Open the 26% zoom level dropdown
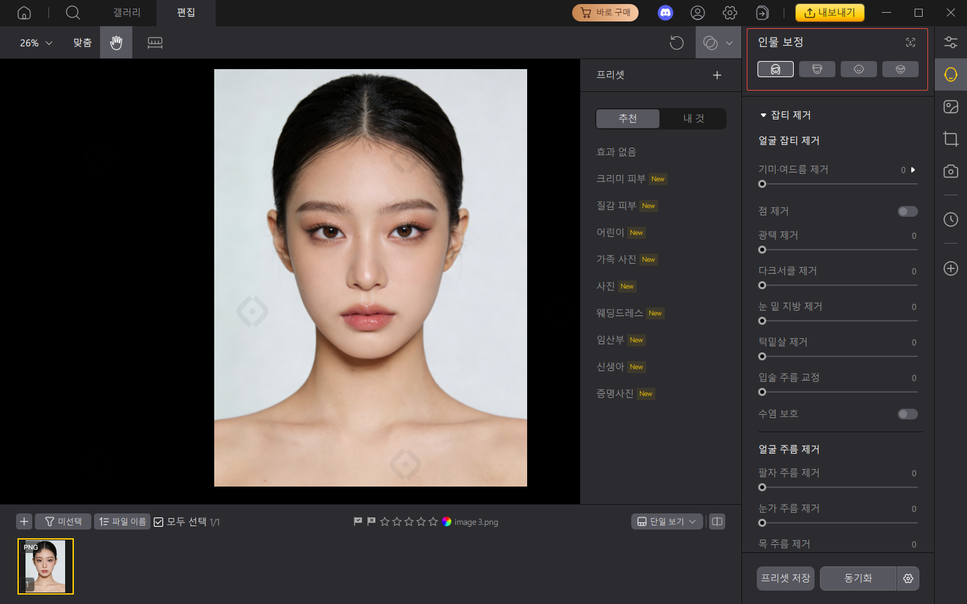The width and height of the screenshot is (967, 604). (x=32, y=42)
